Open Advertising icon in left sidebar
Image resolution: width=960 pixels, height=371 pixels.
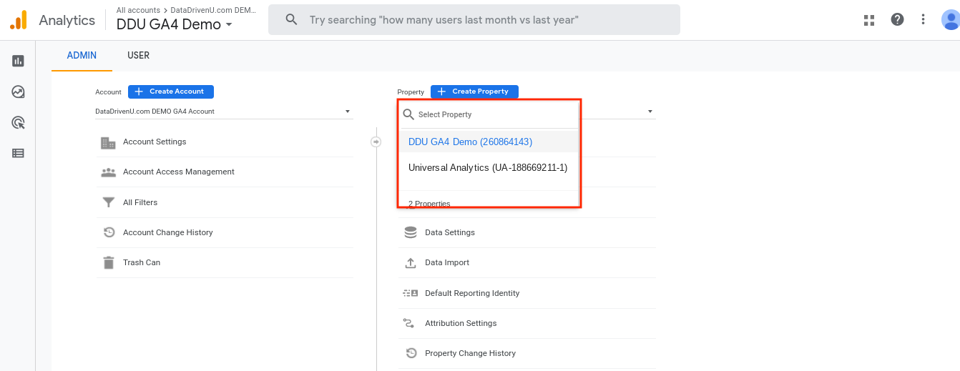18,122
